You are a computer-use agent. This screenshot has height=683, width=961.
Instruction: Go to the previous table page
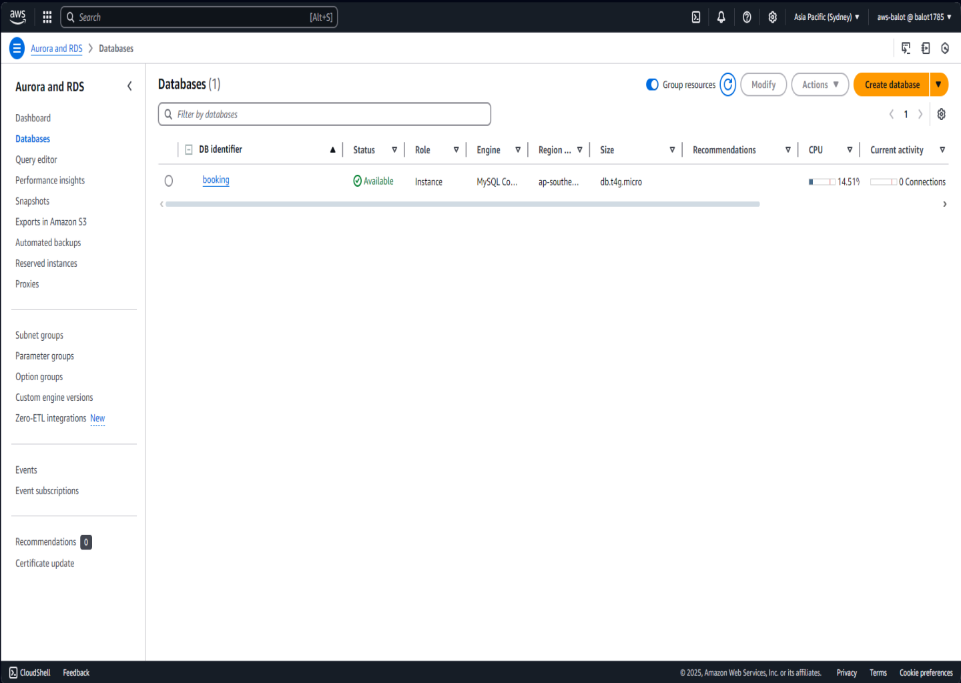tap(891, 114)
